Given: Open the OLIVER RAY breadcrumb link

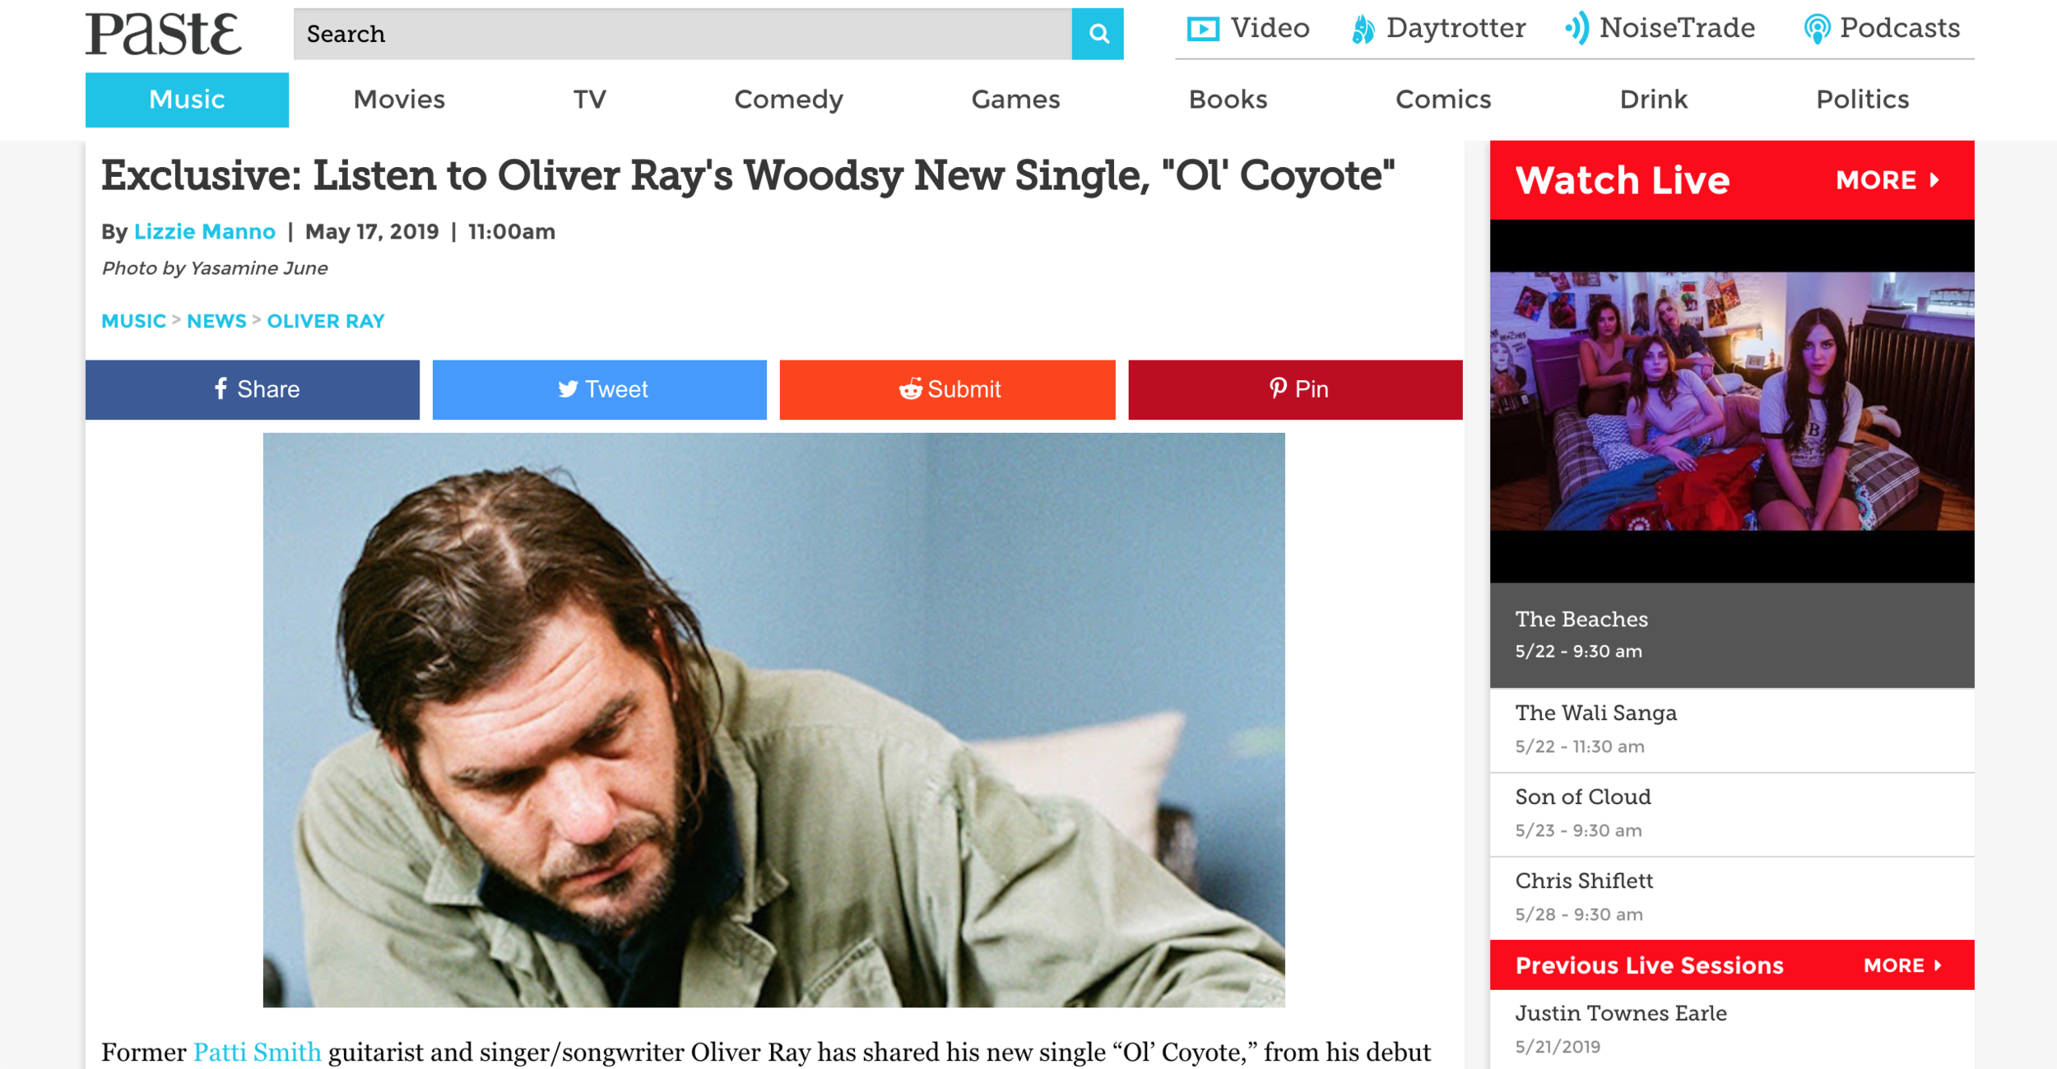Looking at the screenshot, I should click(x=326, y=321).
